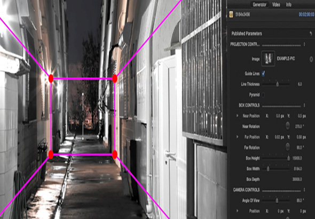Viewport: 315px width, 219px height.
Task: Open the BOX CONTROLS section stepper menu
Action: (x=304, y=106)
